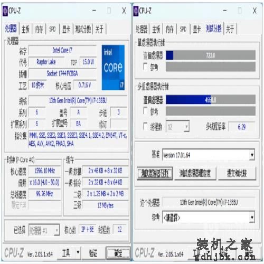Click L1 data cache value 2 x 48 KB + 8 x 32 KB
The height and width of the screenshot is (264, 264).
tap(105, 171)
